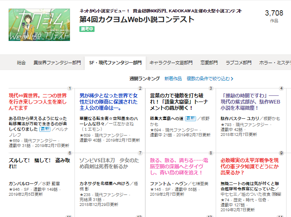Image resolution: width=291 pixels, height=217 pixels.
Task: Select SF・現代ファンタジー部門 tab
Action: click(115, 63)
